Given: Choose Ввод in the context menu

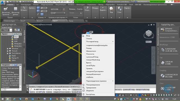Looking at the screenshot, I should pos(88,36).
